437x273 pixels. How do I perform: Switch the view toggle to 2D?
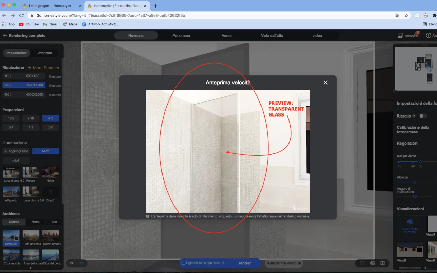pyautogui.click(x=72, y=263)
